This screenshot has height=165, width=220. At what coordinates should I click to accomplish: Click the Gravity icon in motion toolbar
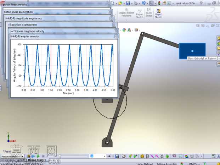(x=167, y=156)
